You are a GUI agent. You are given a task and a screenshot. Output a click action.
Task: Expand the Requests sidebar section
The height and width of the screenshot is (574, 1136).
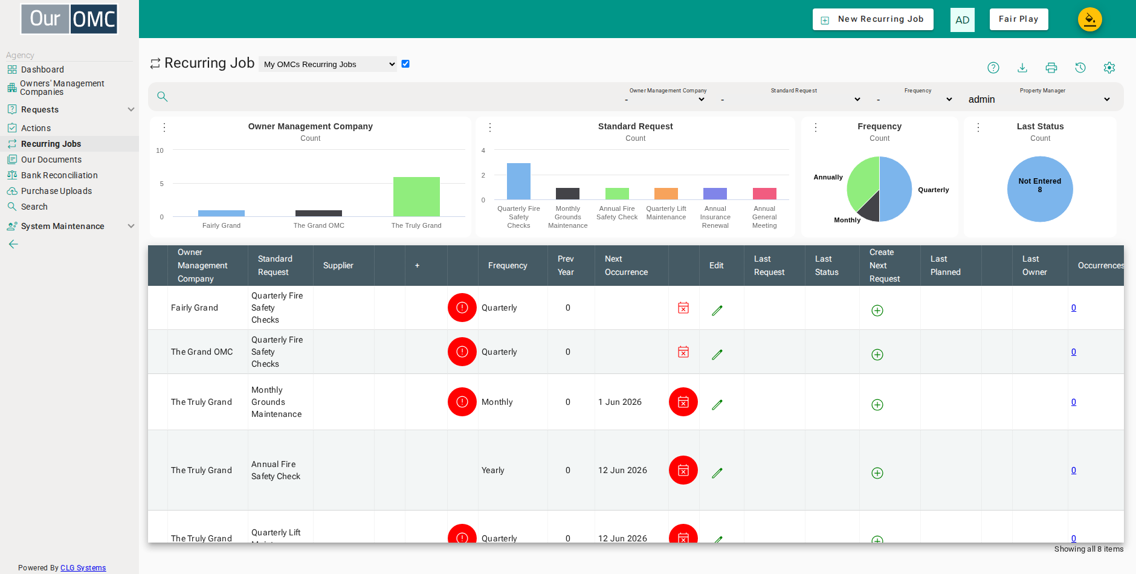pos(69,109)
